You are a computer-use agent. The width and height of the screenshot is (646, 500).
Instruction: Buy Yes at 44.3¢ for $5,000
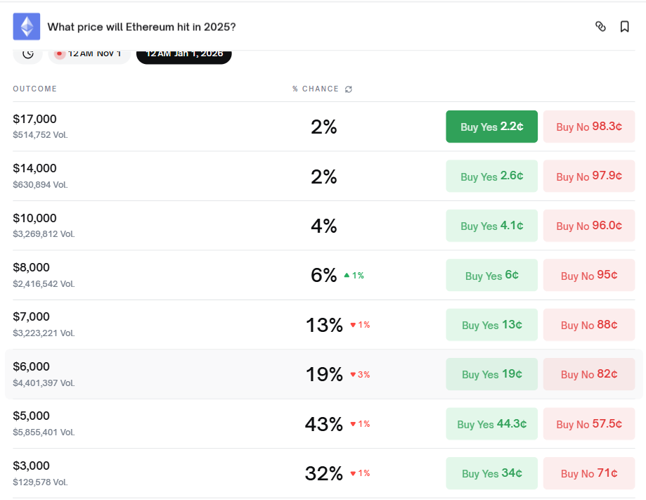click(491, 423)
